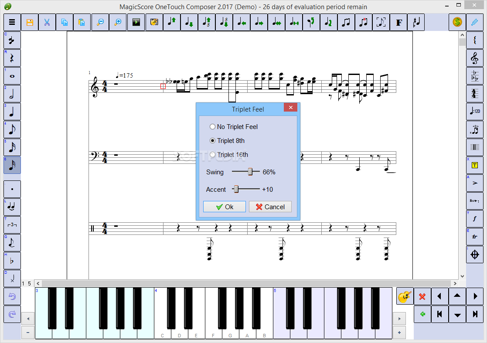Open the hamburger main menu
The height and width of the screenshot is (343, 487).
(x=12, y=22)
